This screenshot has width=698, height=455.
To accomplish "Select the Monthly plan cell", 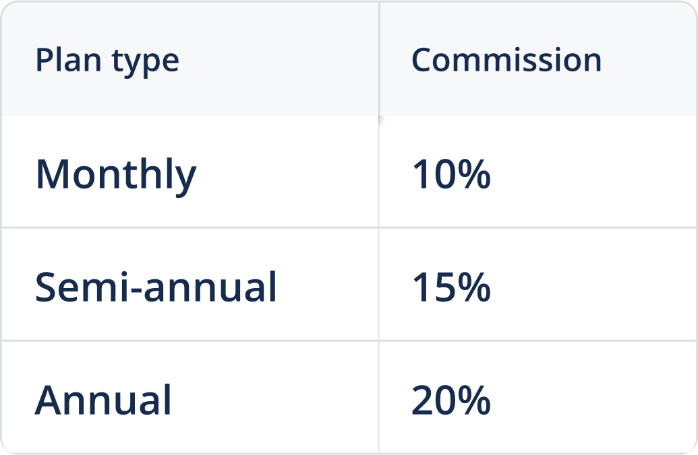I will point(115,174).
